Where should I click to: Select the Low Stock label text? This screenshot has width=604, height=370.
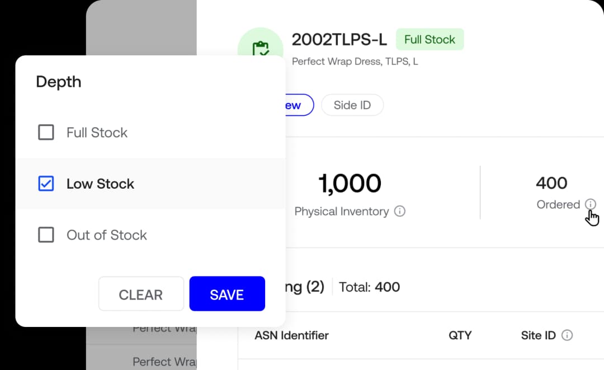point(100,184)
